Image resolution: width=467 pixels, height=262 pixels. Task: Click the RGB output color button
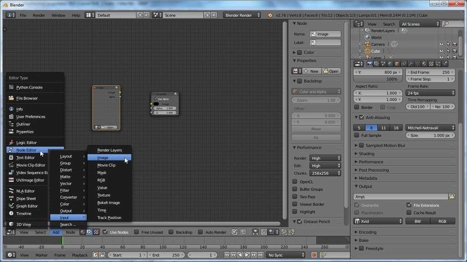pos(442,221)
